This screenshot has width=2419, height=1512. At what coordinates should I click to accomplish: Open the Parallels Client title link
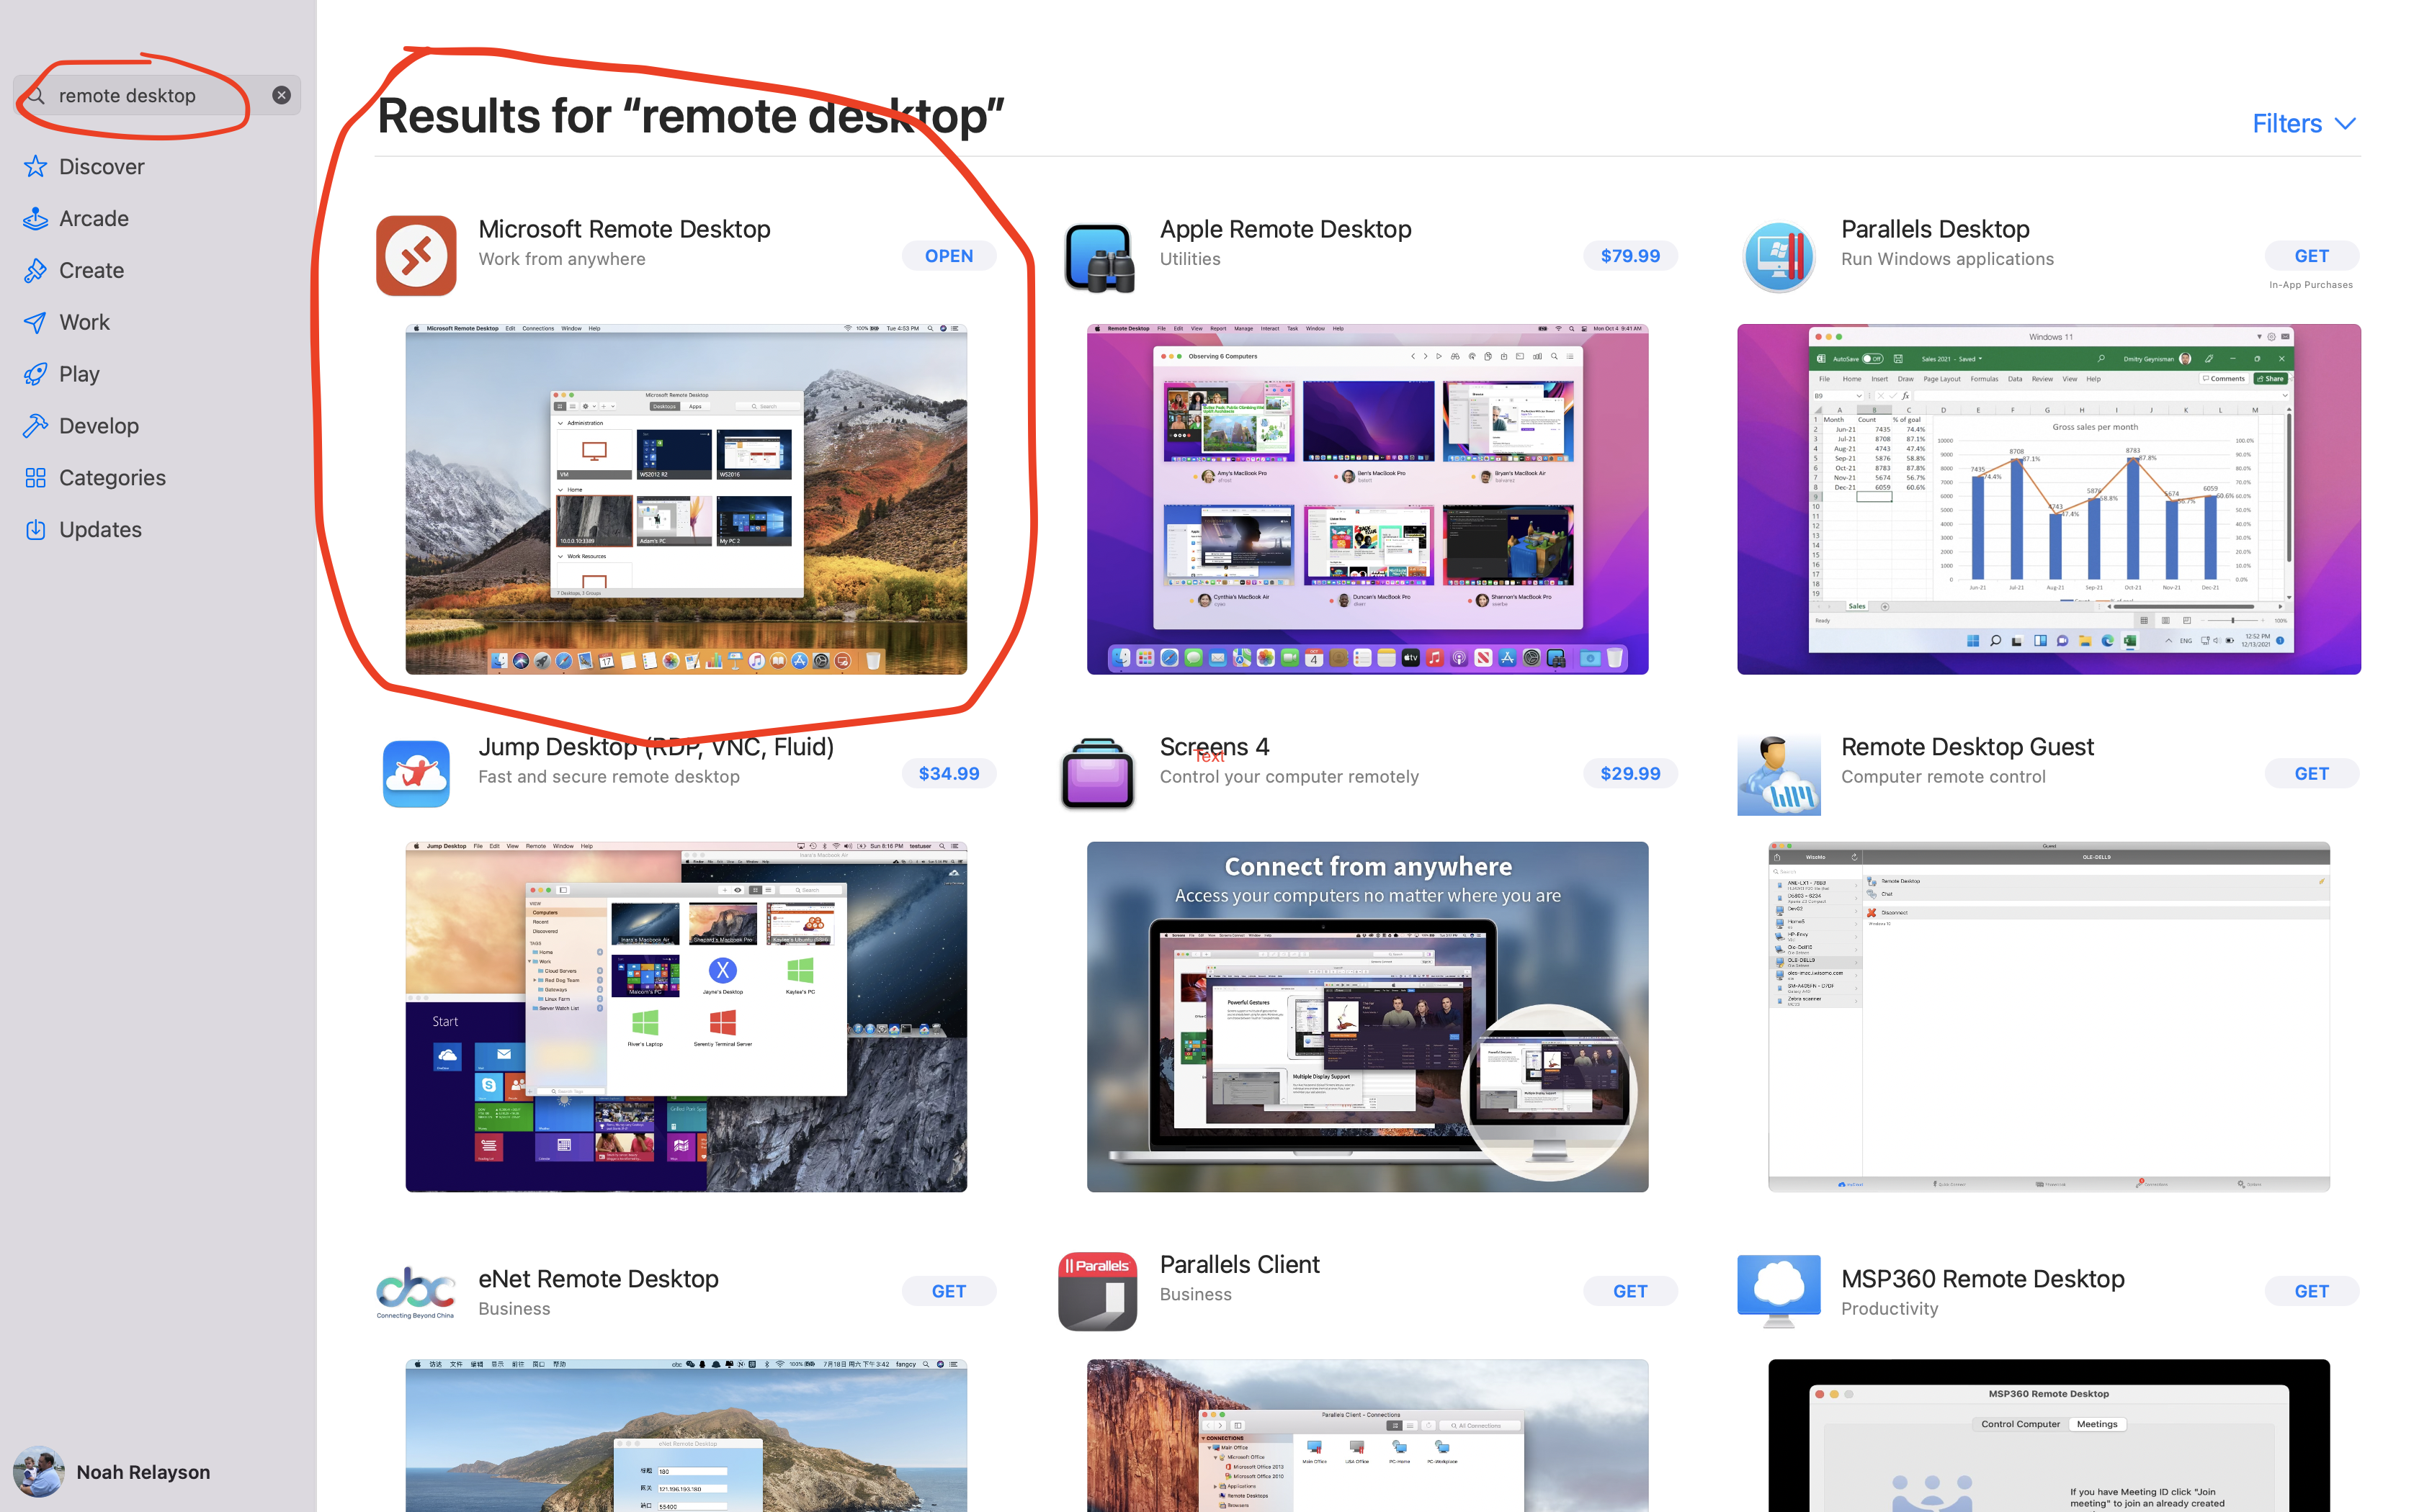pyautogui.click(x=1240, y=1265)
